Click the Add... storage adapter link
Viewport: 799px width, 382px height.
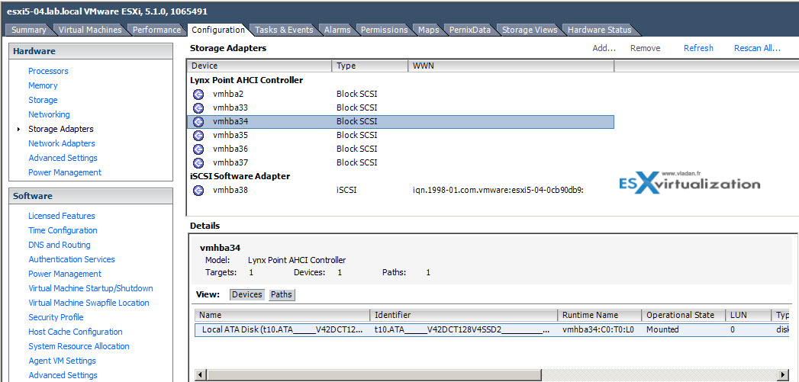[604, 48]
